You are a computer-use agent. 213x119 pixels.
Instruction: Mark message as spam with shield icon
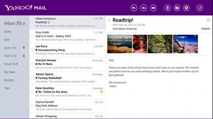click(186, 8)
